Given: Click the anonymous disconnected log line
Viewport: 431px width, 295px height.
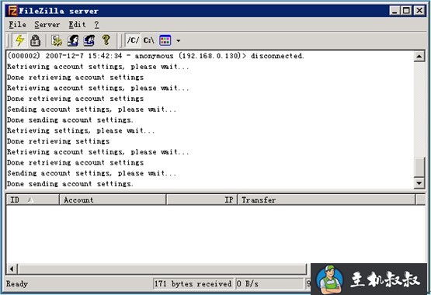Looking at the screenshot, I should pyautogui.click(x=155, y=56).
